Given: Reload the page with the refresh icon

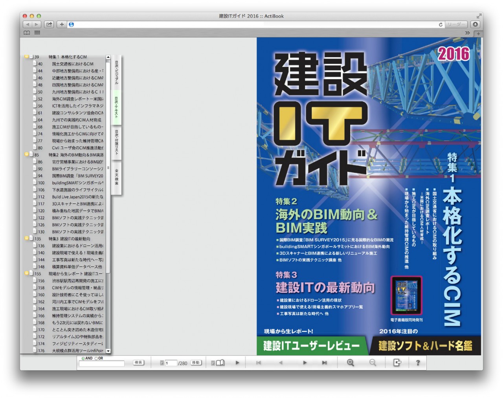Looking at the screenshot, I should tap(441, 24).
